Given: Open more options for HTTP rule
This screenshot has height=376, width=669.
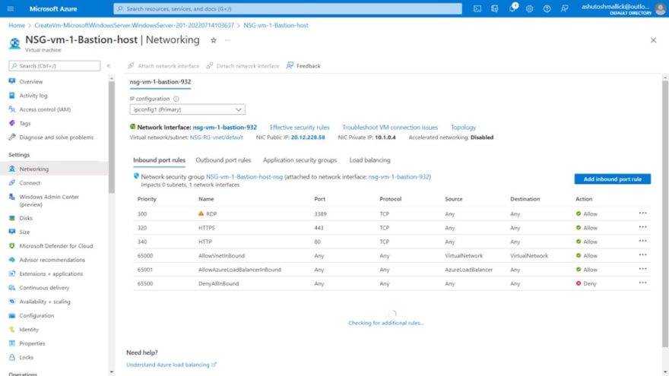Looking at the screenshot, I should pyautogui.click(x=642, y=242).
